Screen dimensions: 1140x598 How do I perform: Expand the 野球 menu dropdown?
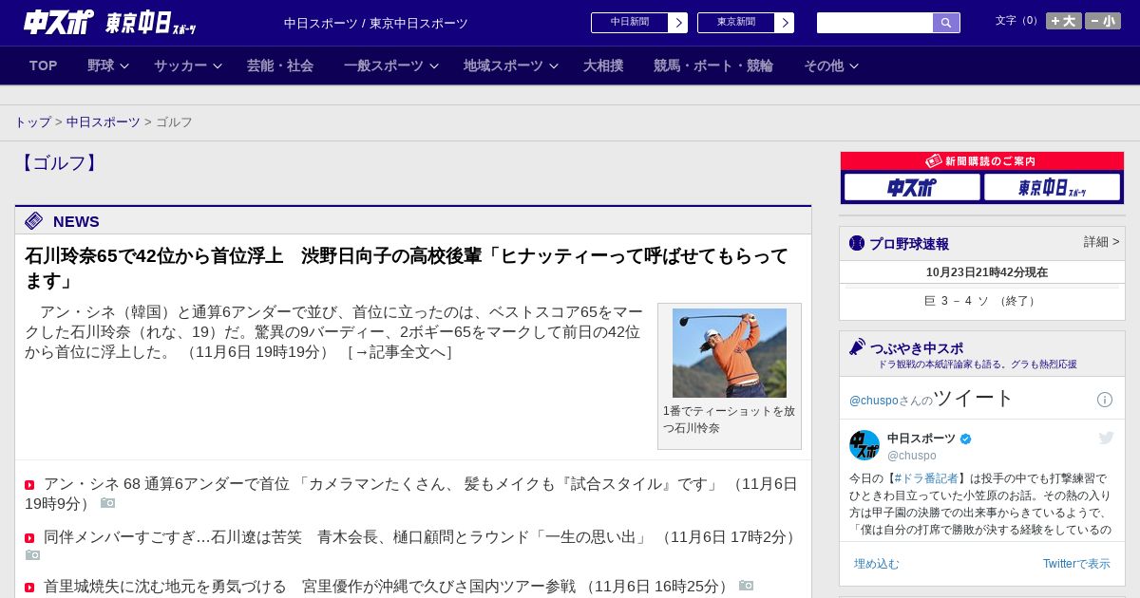tap(124, 66)
